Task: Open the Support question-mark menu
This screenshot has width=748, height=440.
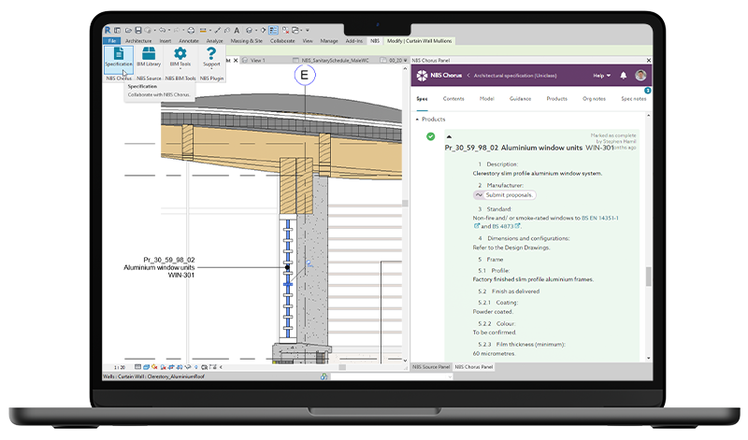Action: point(211,58)
